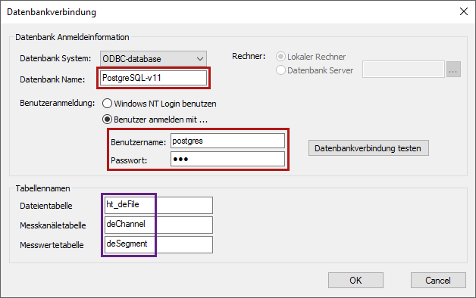Click the Passwort input field
The height and width of the screenshot is (298, 476).
click(227, 159)
